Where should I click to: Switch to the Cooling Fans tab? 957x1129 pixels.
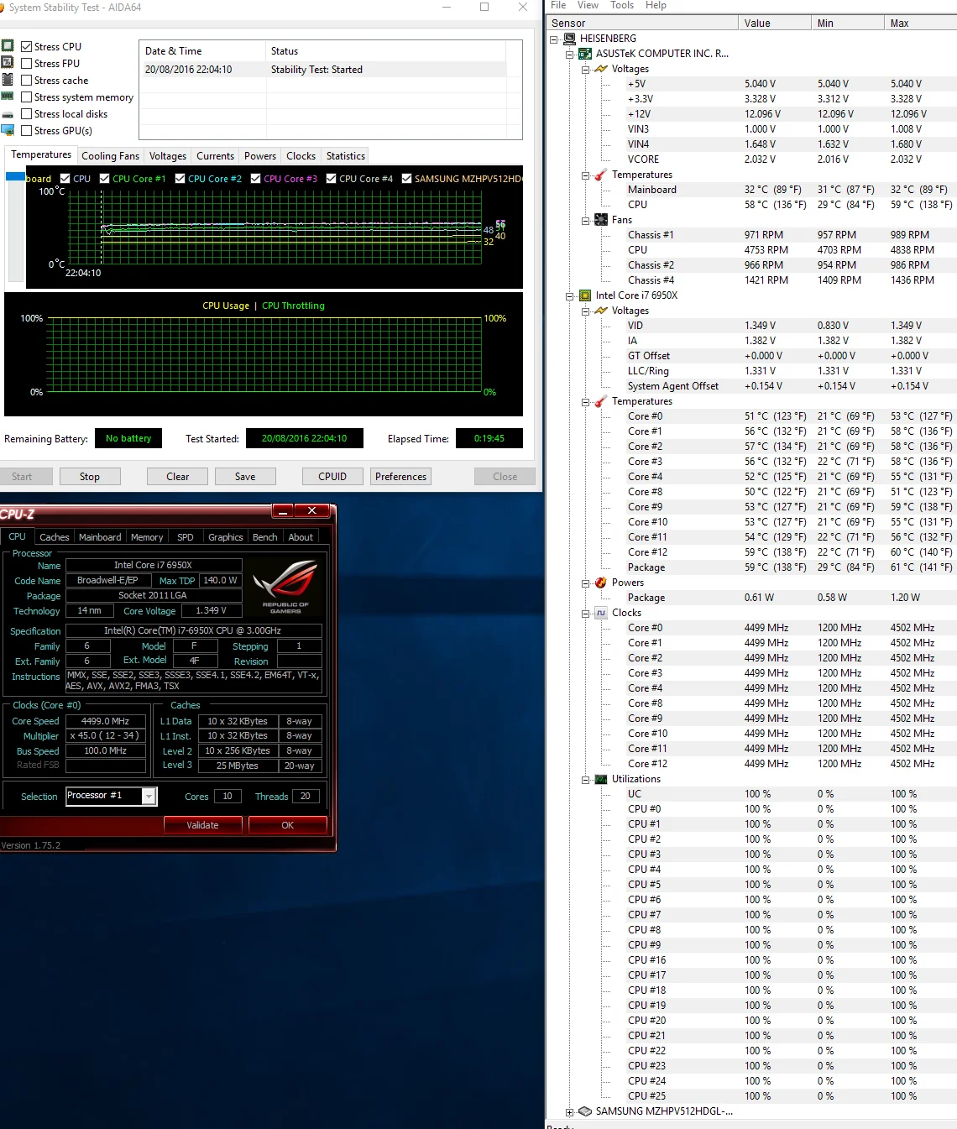[110, 156]
